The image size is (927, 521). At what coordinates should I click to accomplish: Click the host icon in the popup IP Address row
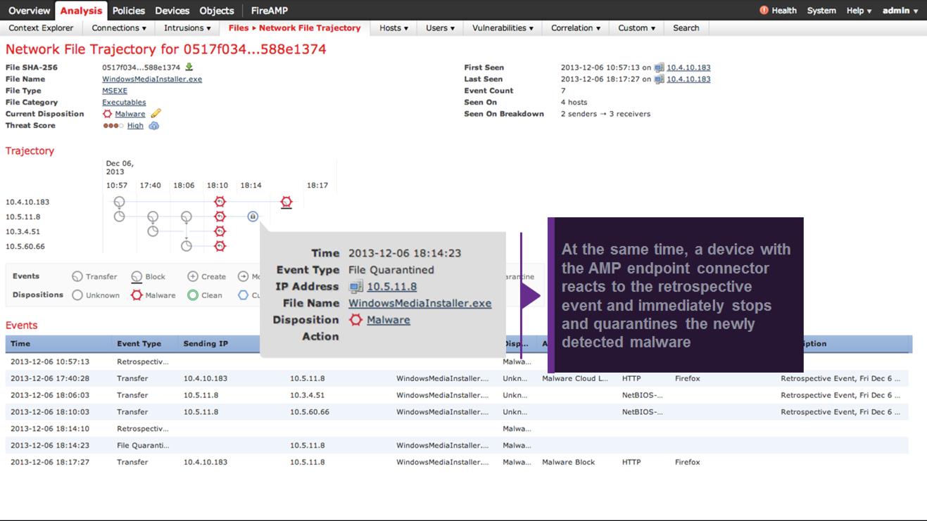point(356,287)
